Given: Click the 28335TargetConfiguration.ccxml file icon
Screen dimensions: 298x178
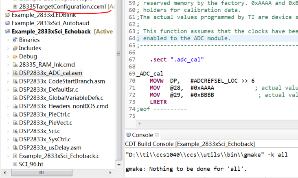Looking at the screenshot, I should point(15,7).
